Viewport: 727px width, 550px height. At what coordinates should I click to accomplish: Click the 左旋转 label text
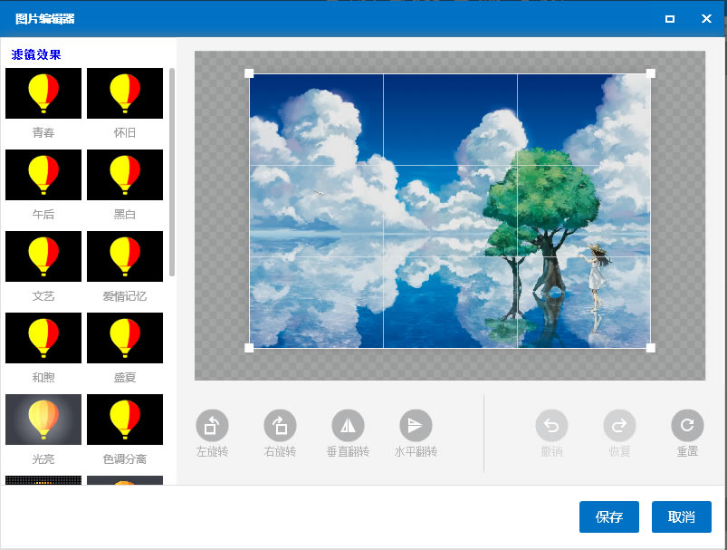[212, 451]
